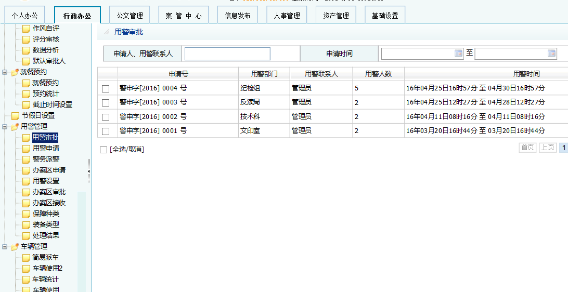Go to 首页 first page button
This screenshot has width=568, height=292.
tap(527, 148)
